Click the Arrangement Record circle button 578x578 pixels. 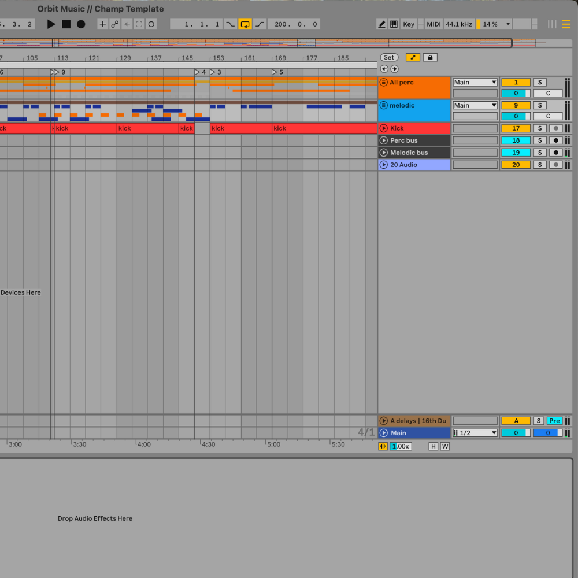(81, 24)
